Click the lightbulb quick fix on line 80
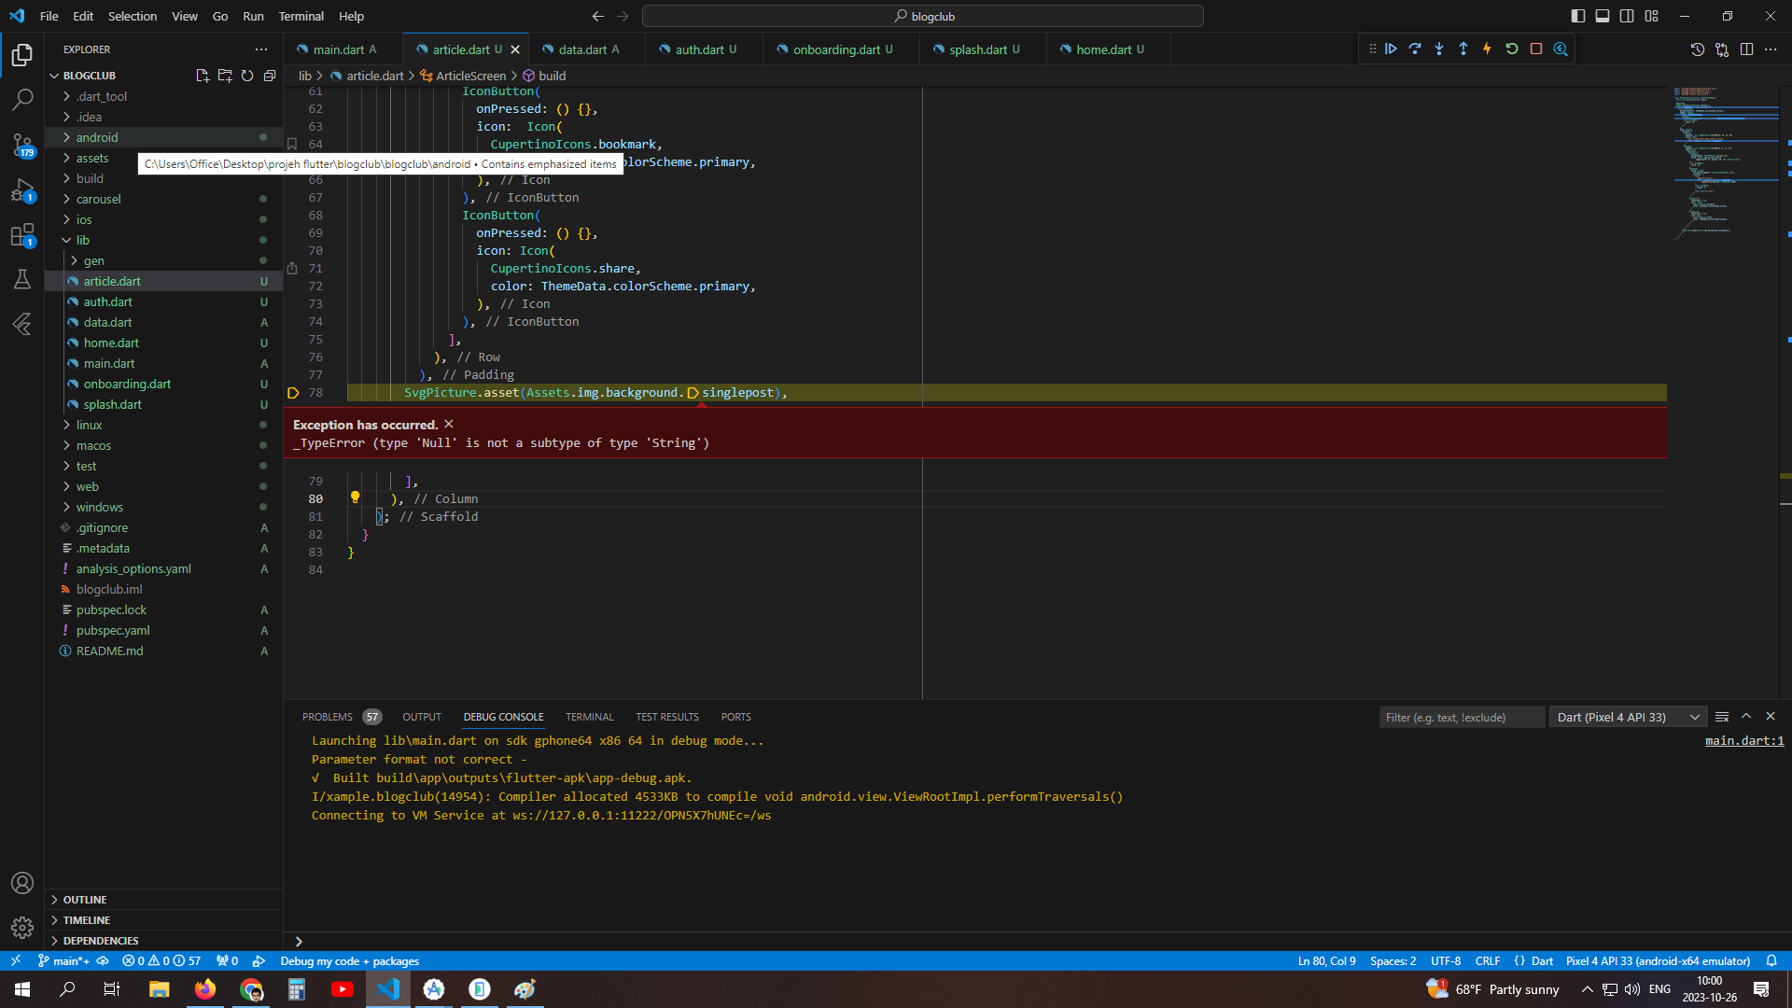 click(x=355, y=497)
